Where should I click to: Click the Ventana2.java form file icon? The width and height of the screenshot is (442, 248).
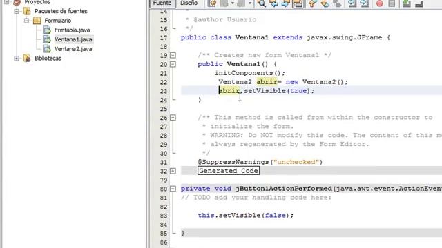coord(47,49)
